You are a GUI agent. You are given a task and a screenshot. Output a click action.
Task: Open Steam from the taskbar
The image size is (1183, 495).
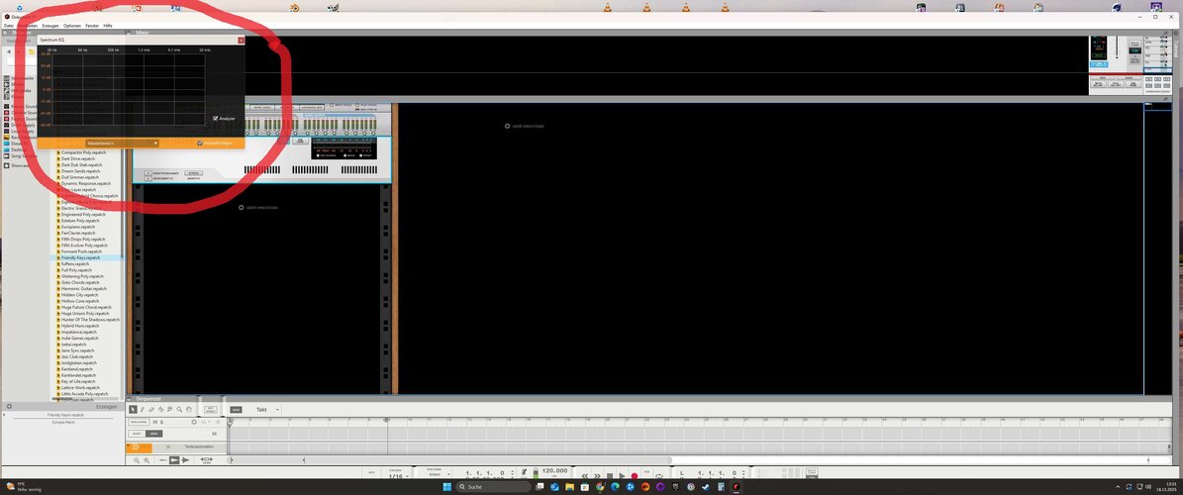point(706,487)
